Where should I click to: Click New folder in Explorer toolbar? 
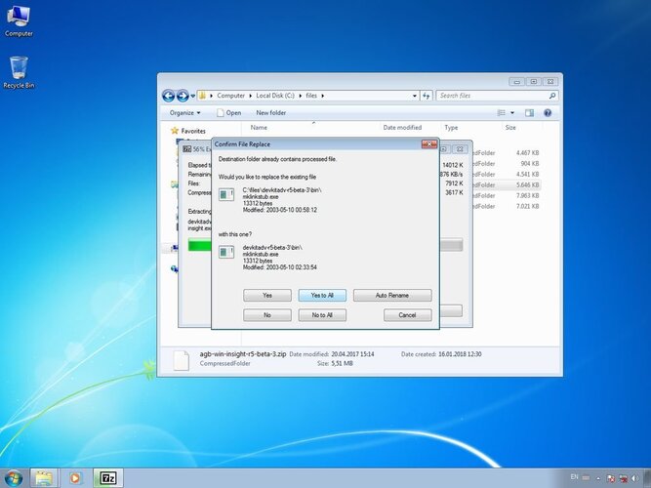(x=270, y=112)
